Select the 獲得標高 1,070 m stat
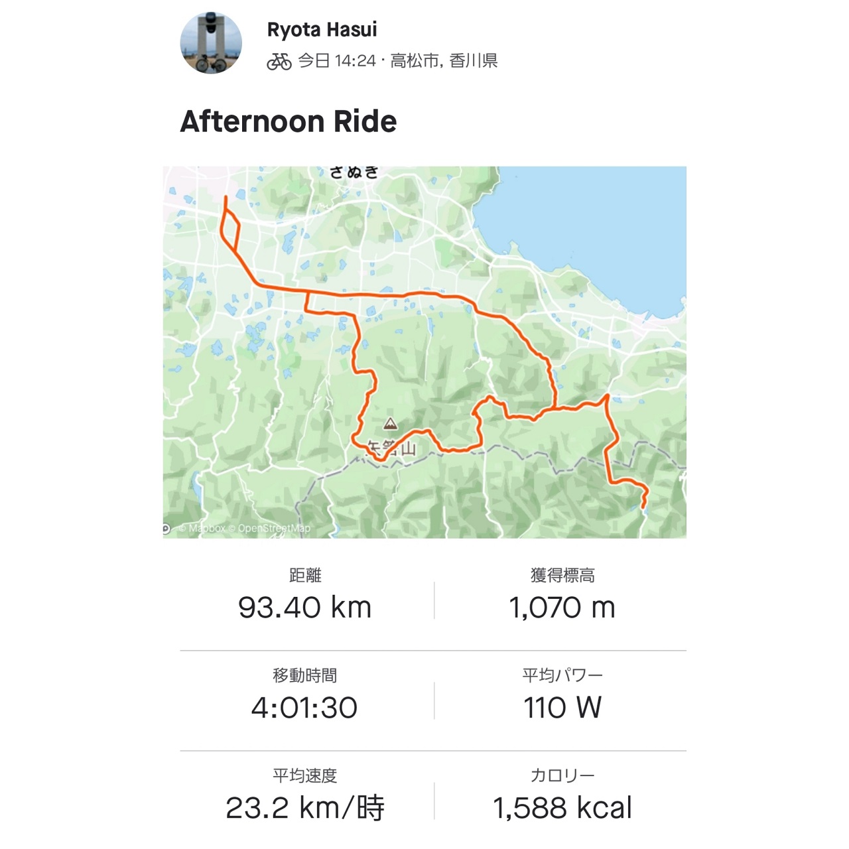This screenshot has width=849, height=849. pyautogui.click(x=562, y=594)
